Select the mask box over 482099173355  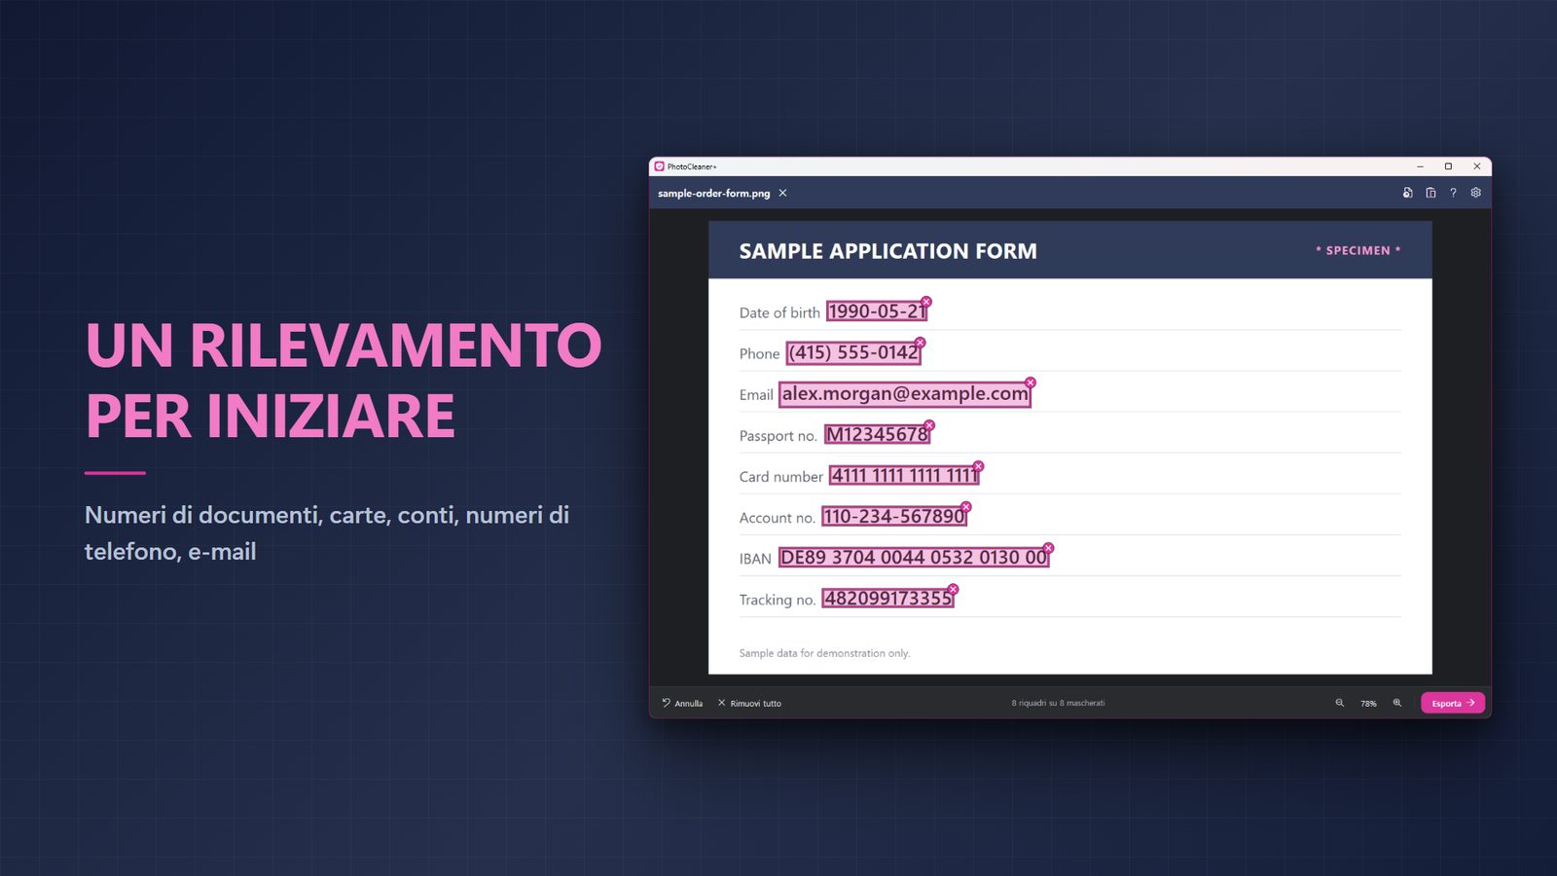point(888,598)
